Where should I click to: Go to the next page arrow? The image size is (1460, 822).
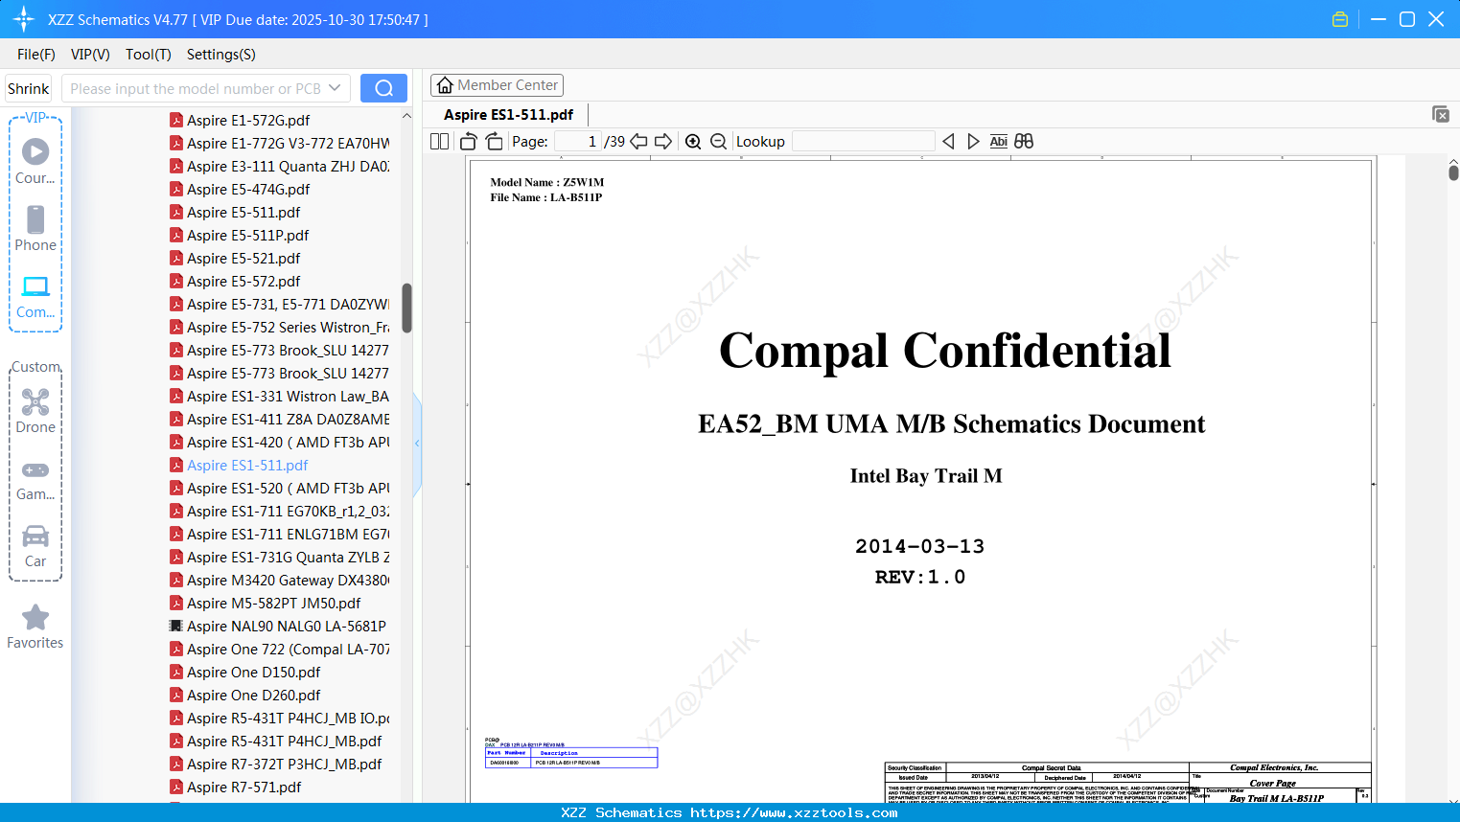(x=663, y=142)
